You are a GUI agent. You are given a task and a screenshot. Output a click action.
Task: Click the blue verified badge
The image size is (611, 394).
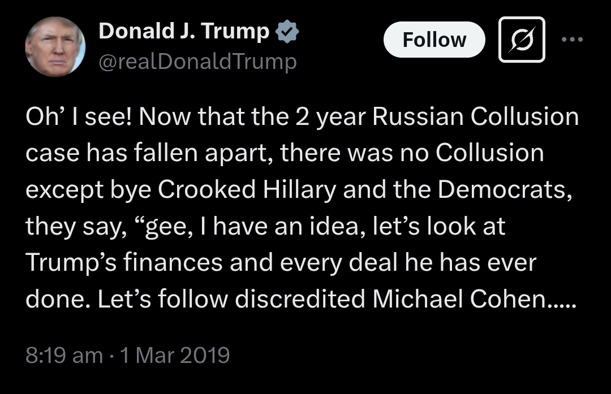[x=287, y=31]
